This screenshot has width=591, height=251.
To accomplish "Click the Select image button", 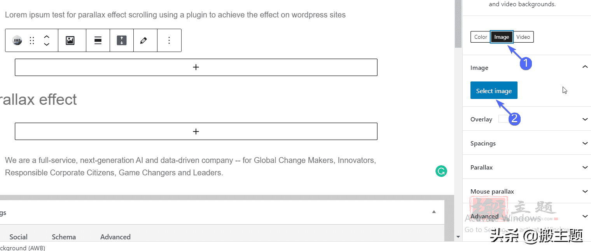I will pos(494,90).
